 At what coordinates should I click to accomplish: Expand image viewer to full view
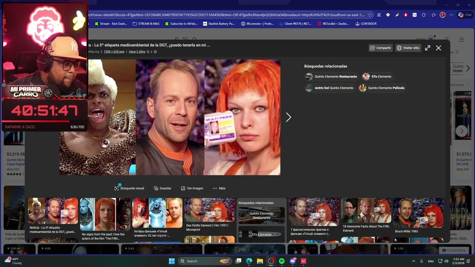click(x=427, y=48)
